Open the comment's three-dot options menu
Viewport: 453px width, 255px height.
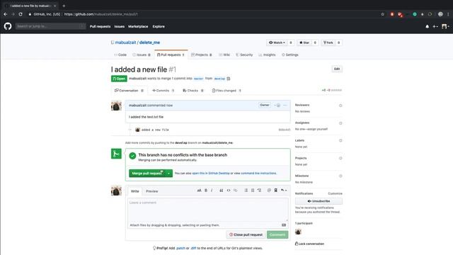(x=285, y=106)
